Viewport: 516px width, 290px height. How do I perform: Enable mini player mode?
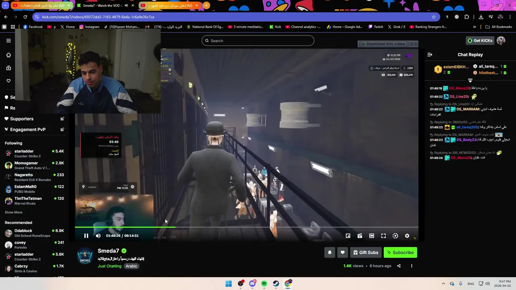pos(348,236)
